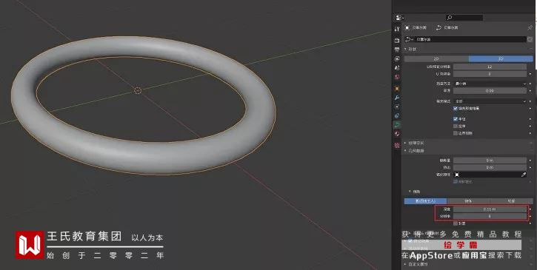Enable the Stretch checkbox
This screenshot has width=537, height=270.
(x=456, y=126)
